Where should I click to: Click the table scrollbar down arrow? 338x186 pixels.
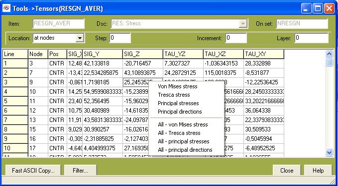329,152
